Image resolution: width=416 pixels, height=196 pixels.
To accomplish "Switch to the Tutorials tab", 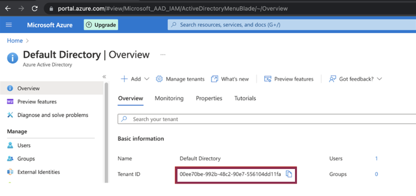I will coord(245,98).
